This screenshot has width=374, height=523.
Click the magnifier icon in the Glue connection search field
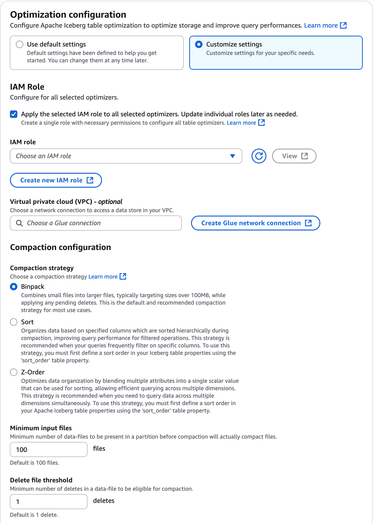coord(19,223)
